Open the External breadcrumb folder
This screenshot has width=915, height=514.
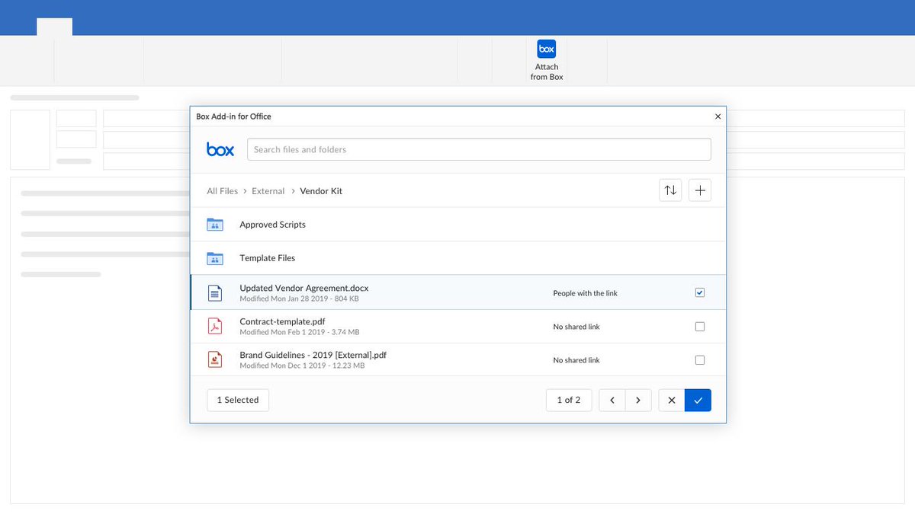point(268,191)
